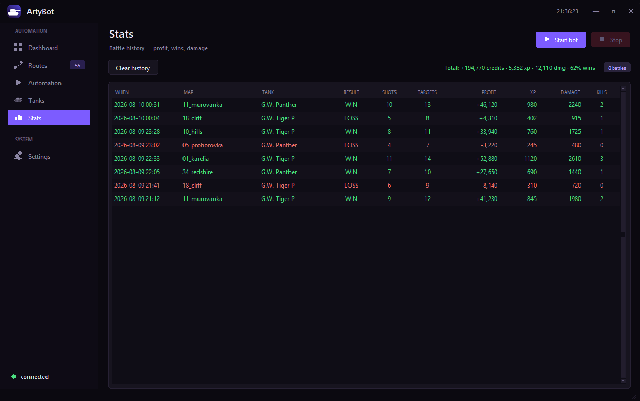Screen dimensions: 640x401
Task: Click the Stats bar-chart icon
Action: click(18, 118)
